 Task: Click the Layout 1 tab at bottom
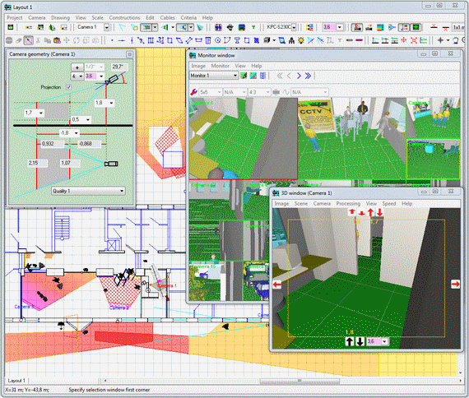click(x=16, y=381)
